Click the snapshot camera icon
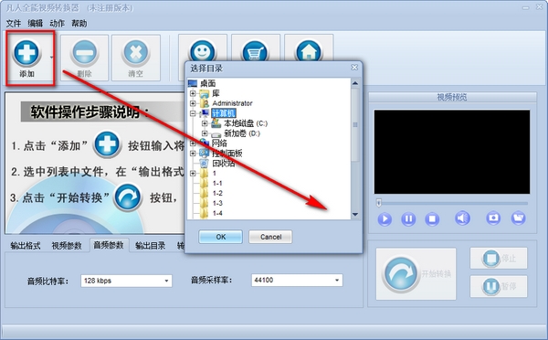 (x=493, y=218)
